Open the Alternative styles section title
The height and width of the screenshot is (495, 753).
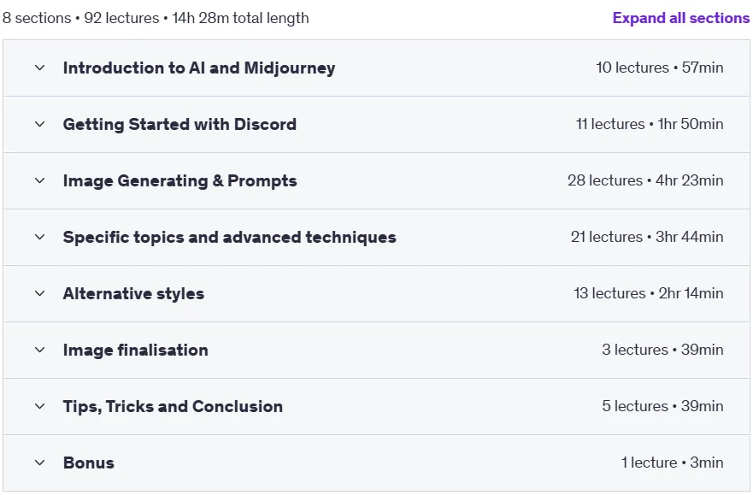[x=133, y=294]
